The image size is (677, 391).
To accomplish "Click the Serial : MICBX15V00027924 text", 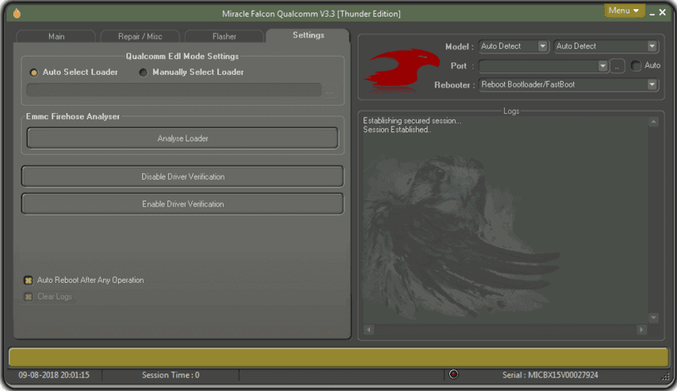I will click(x=550, y=375).
